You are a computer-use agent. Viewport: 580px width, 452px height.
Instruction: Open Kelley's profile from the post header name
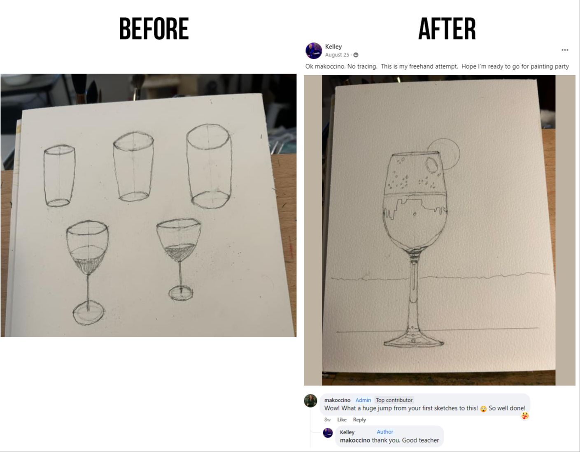point(333,46)
